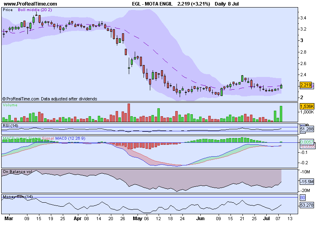
Task: Click the MACD minus Signal label
Action: pyautogui.click(x=22, y=138)
